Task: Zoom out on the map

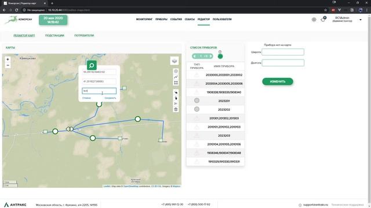Action: tap(8, 65)
